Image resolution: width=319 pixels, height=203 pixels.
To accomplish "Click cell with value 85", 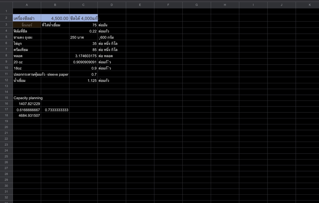I will coord(83,49).
